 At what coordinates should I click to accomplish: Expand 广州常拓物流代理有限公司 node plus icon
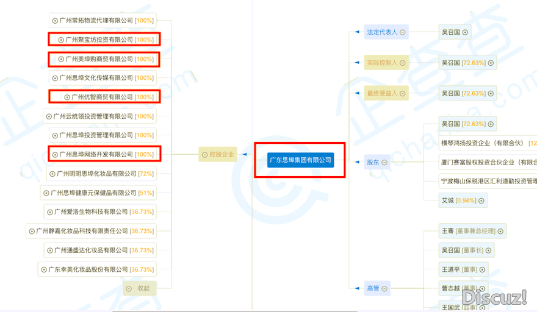coord(55,21)
